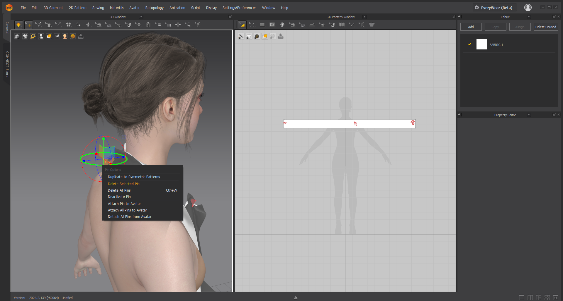Click the FABRIC 1 white color swatch

pyautogui.click(x=481, y=44)
